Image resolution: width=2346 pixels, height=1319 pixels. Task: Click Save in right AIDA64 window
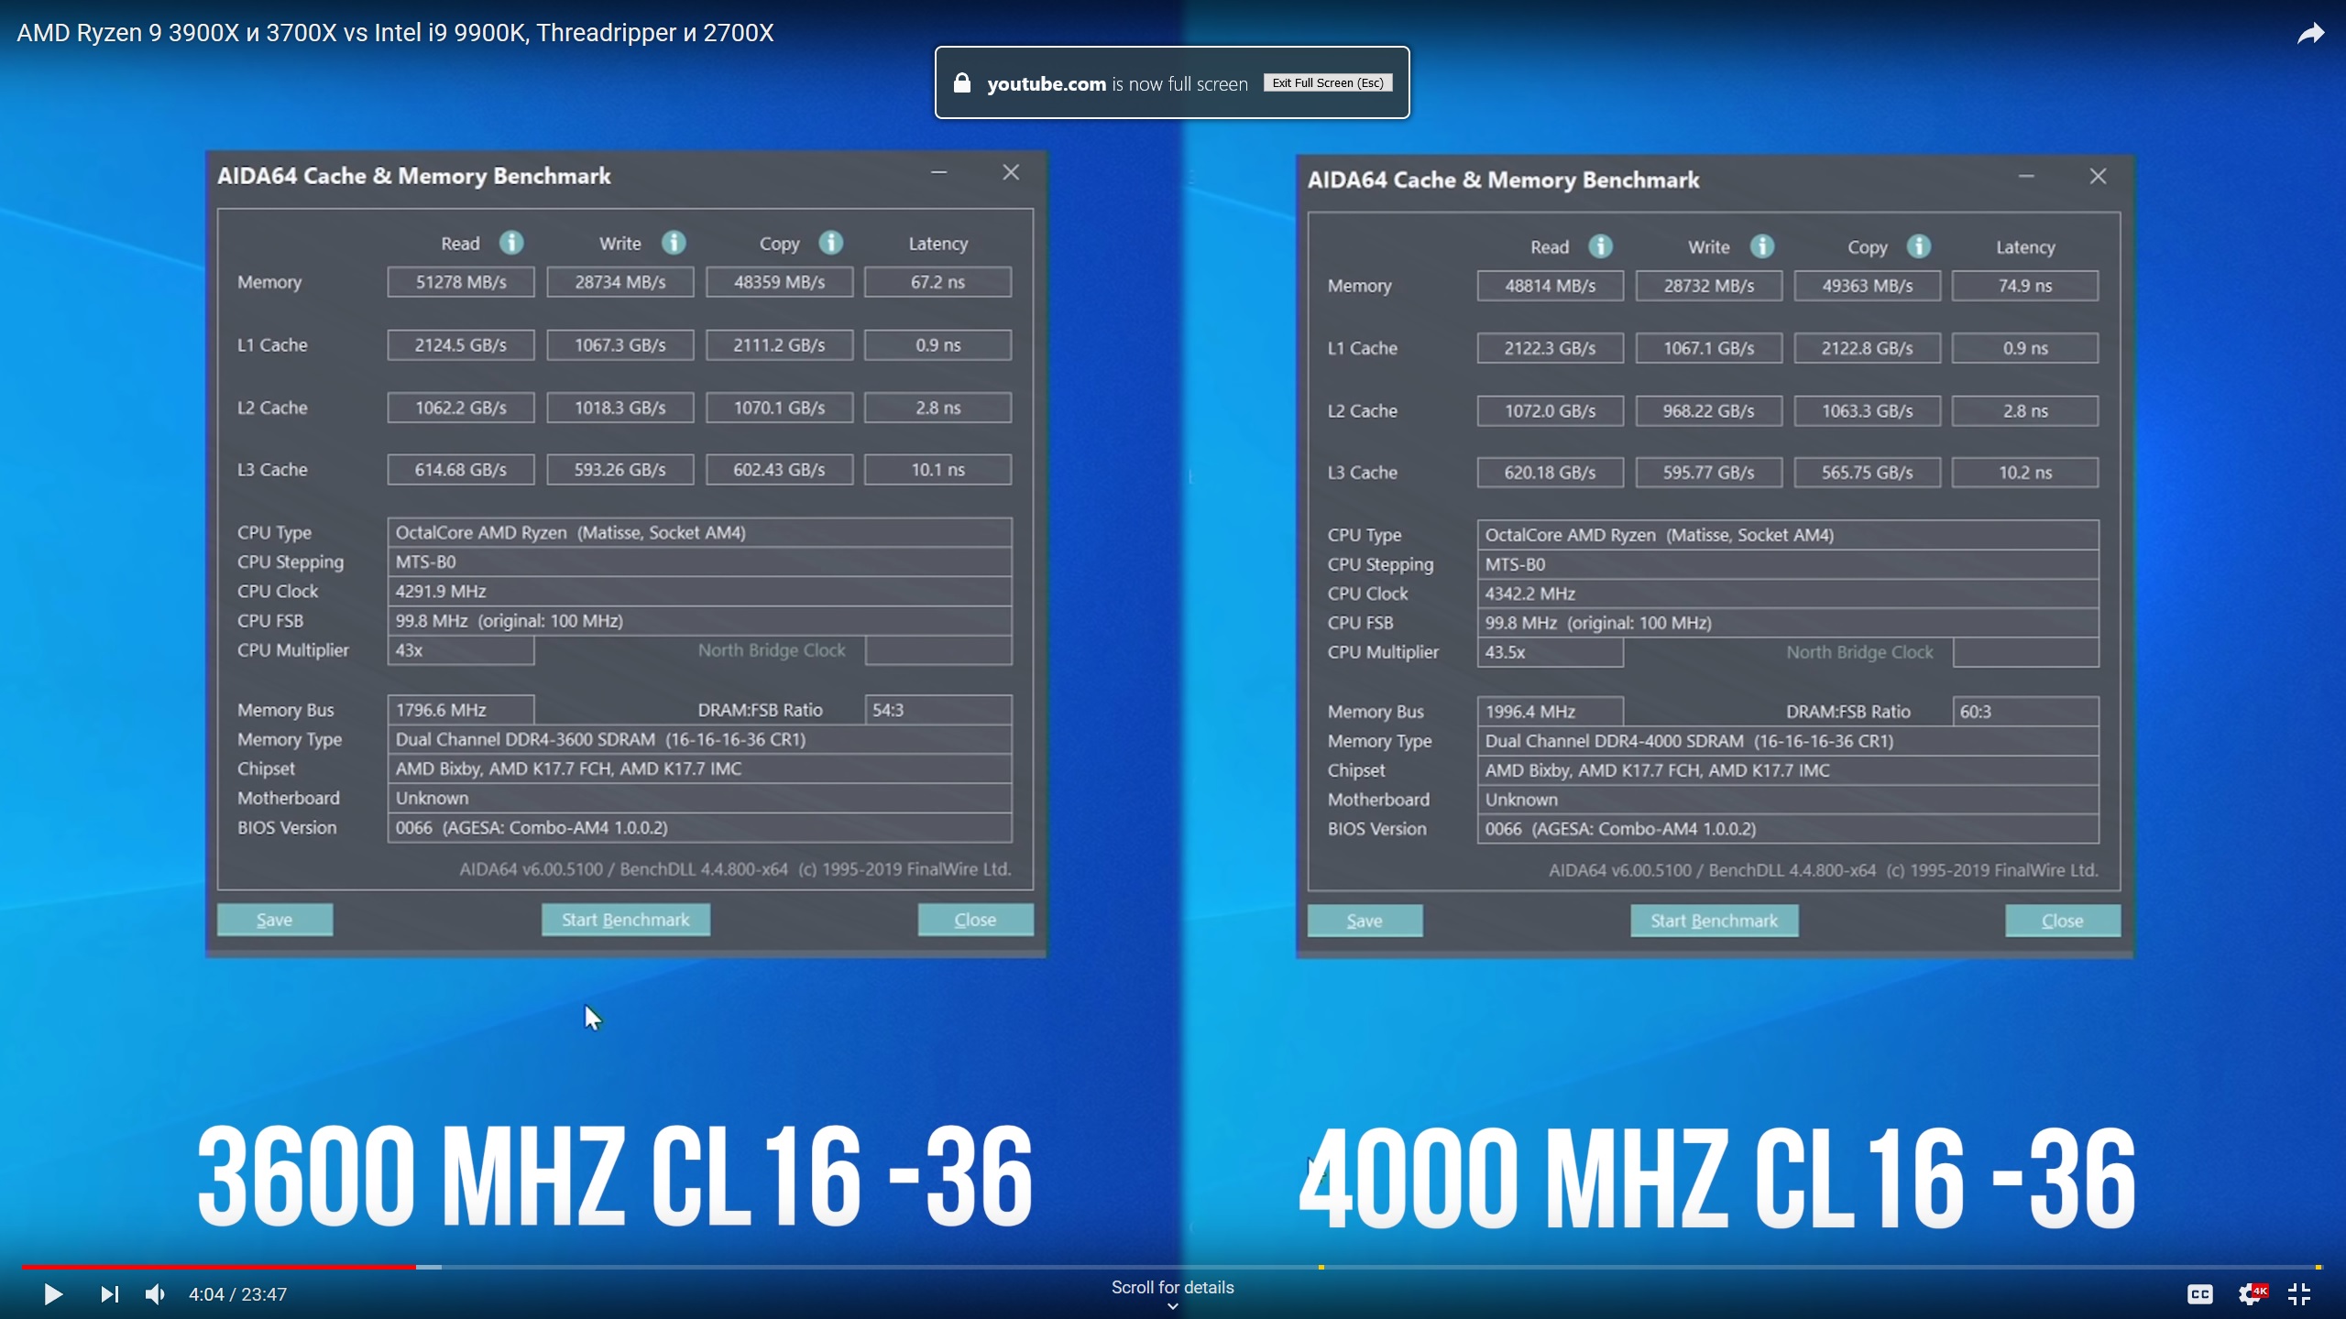tap(1365, 921)
